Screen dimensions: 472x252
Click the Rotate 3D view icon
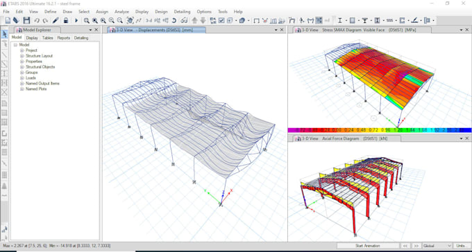pyautogui.click(x=174, y=21)
